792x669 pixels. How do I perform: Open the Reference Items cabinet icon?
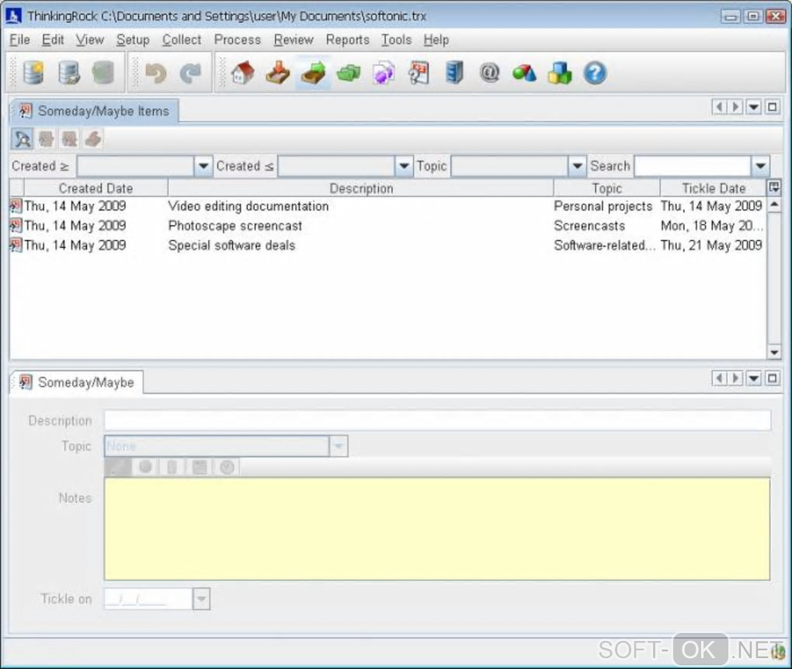(x=454, y=73)
